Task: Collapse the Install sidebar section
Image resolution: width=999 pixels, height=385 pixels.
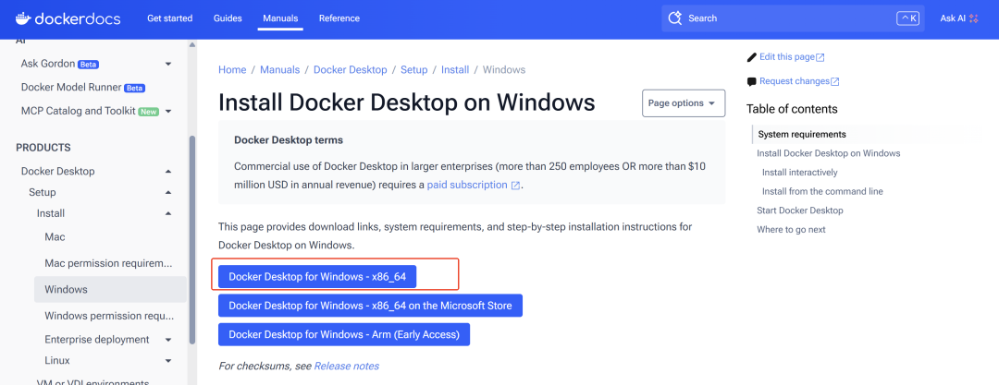Action: (168, 214)
